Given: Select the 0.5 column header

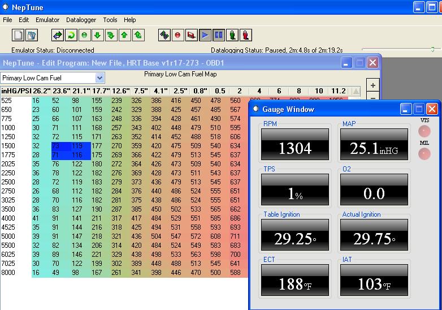Looking at the screenshot, I should [220, 91].
